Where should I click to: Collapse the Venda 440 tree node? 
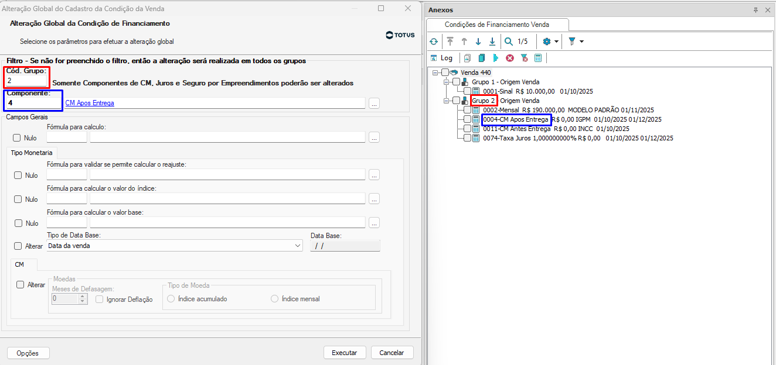[x=435, y=73]
